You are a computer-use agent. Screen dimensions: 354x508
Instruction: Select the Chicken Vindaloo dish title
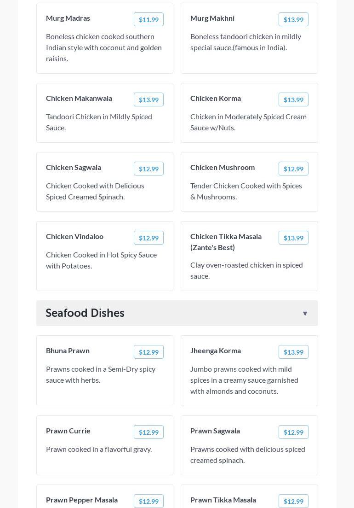tap(74, 236)
